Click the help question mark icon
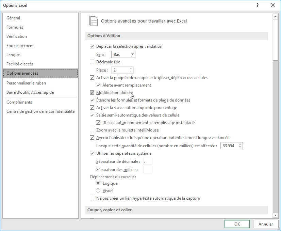This screenshot has width=281, height=231. (257, 5)
